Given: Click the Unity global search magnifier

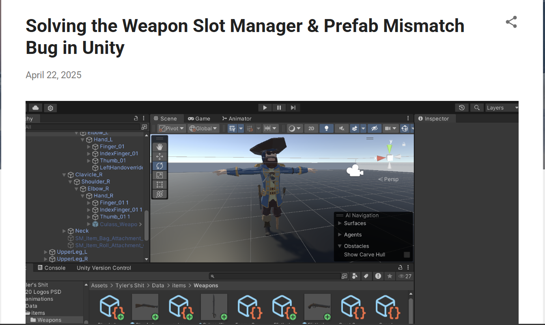Looking at the screenshot, I should [x=477, y=108].
